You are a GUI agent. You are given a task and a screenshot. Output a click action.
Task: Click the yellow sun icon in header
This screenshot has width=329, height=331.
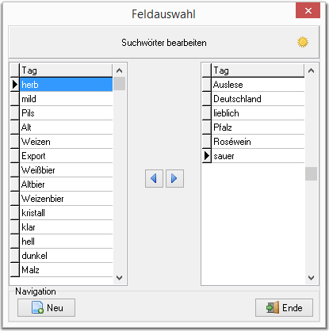pos(303,42)
